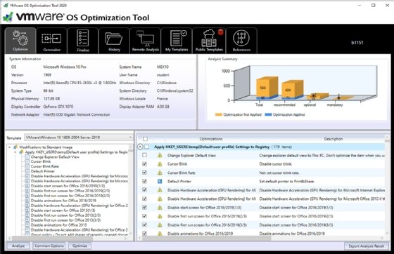Collapse the Apply HKEY_USERS group header
Viewport: 394px width, 254px height.
(x=140, y=147)
